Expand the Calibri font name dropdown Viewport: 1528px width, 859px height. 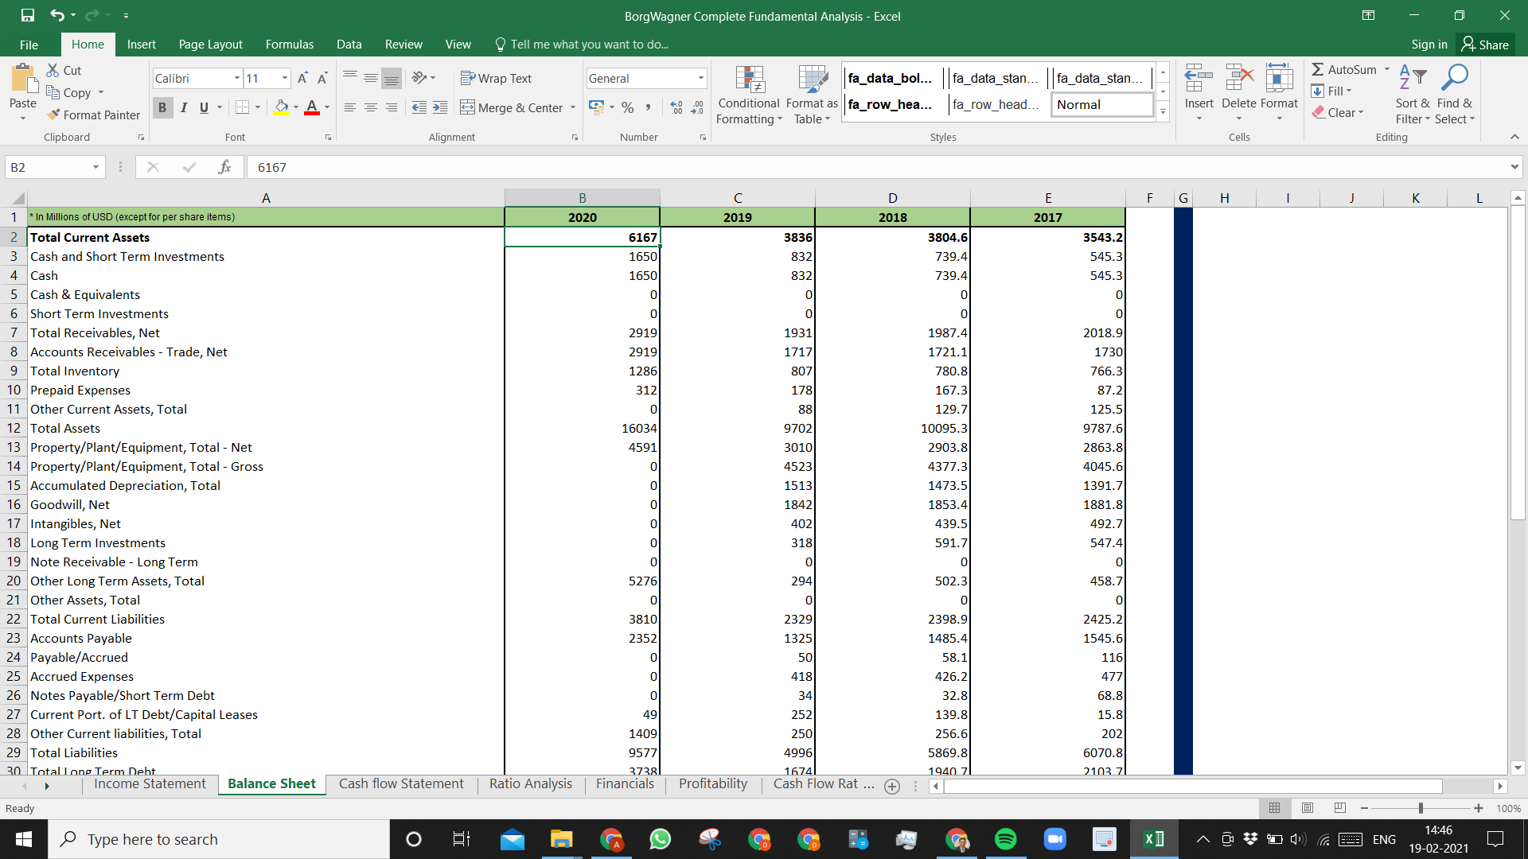tap(237, 78)
